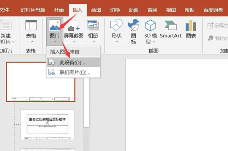Switch to the 动画 tab
This screenshot has width=228, height=151.
(x=133, y=10)
